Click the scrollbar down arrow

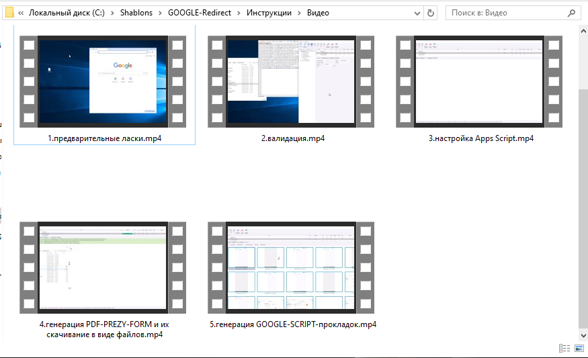pyautogui.click(x=583, y=336)
